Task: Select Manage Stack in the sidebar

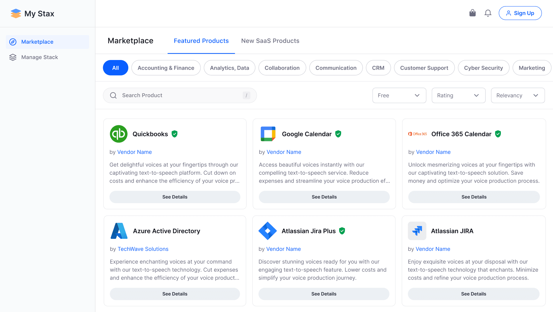Action: pyautogui.click(x=47, y=57)
